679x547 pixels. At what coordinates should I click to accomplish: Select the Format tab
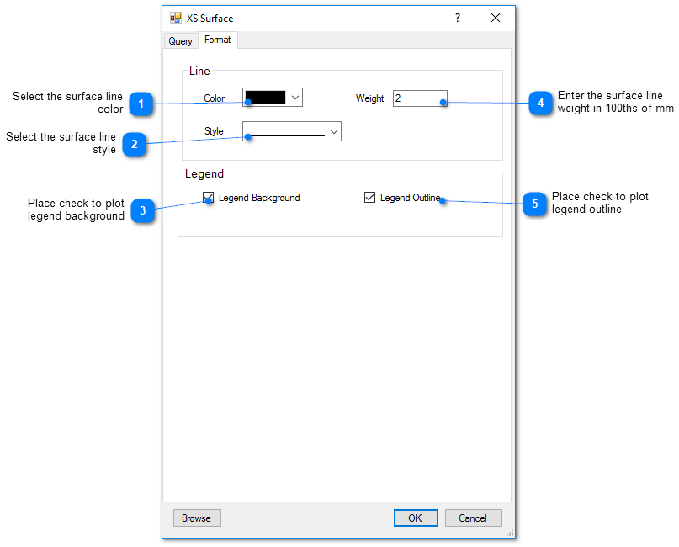pyautogui.click(x=217, y=40)
